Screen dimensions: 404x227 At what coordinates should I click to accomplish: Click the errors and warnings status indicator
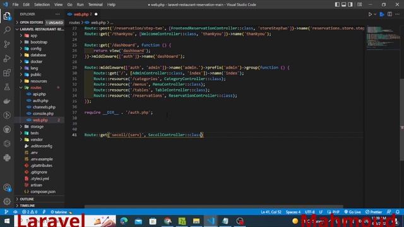point(30,212)
